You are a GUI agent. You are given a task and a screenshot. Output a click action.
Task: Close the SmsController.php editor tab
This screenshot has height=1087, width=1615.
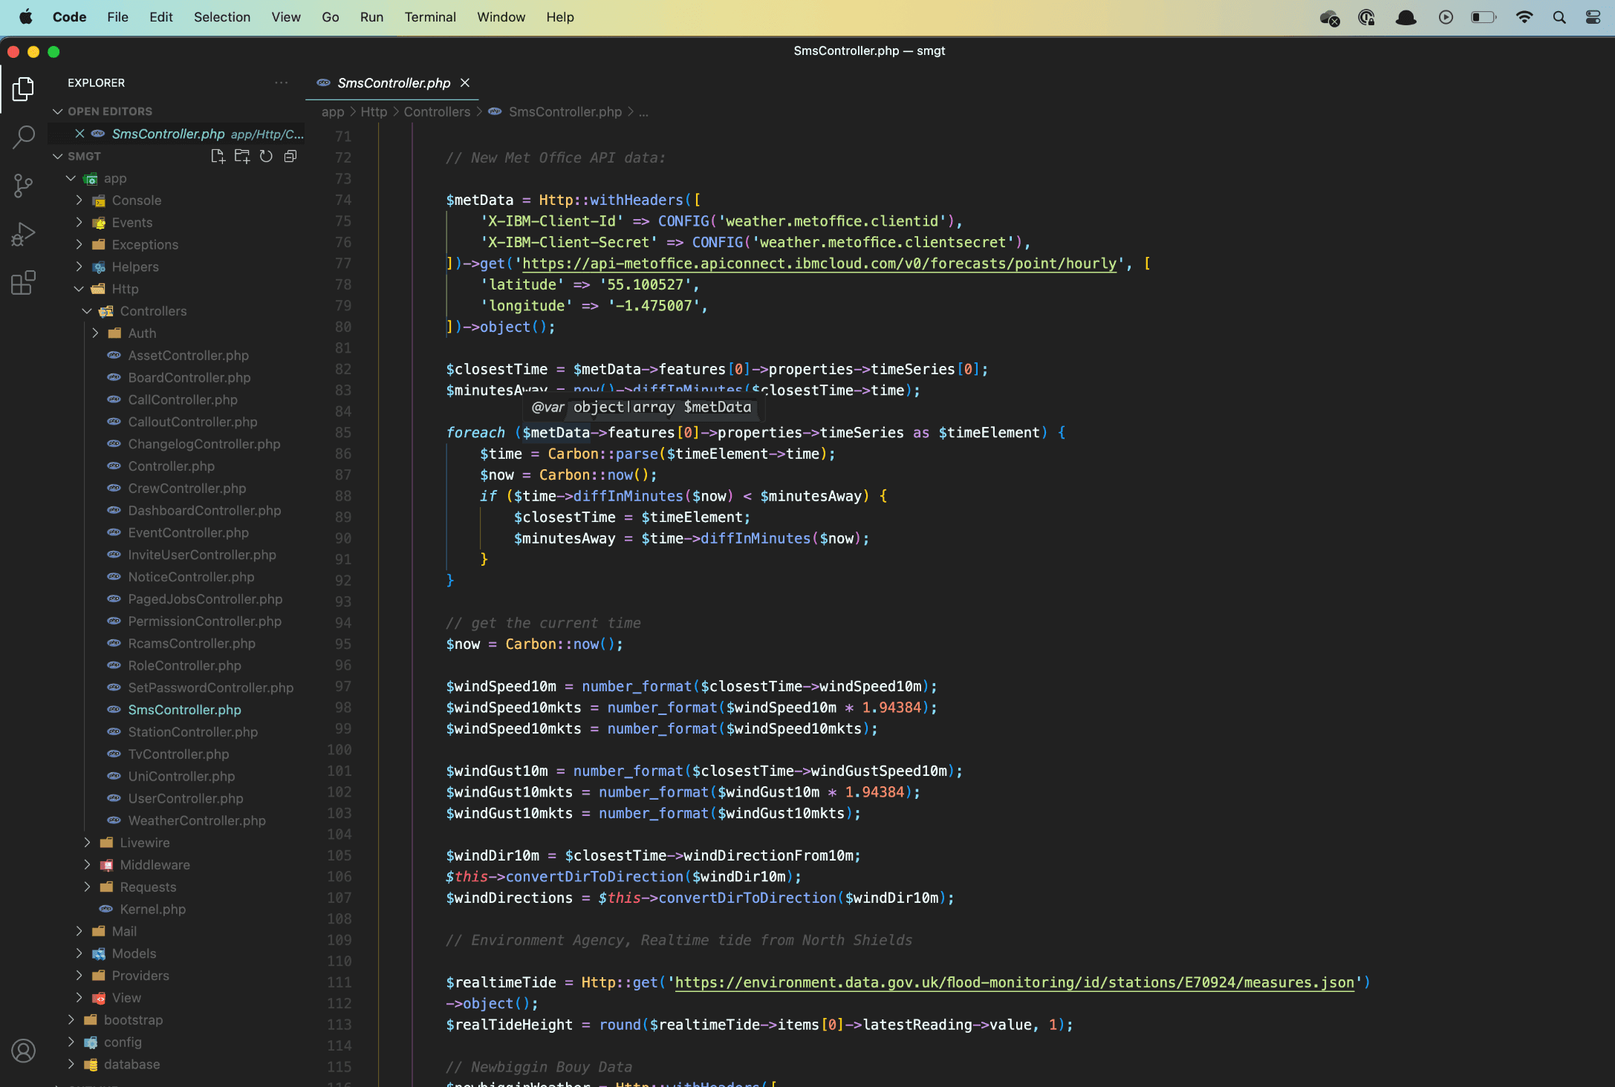[x=465, y=82]
